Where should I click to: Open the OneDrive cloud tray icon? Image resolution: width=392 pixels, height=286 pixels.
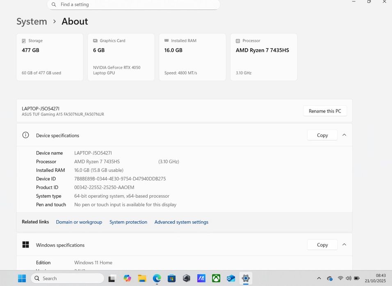point(330,278)
